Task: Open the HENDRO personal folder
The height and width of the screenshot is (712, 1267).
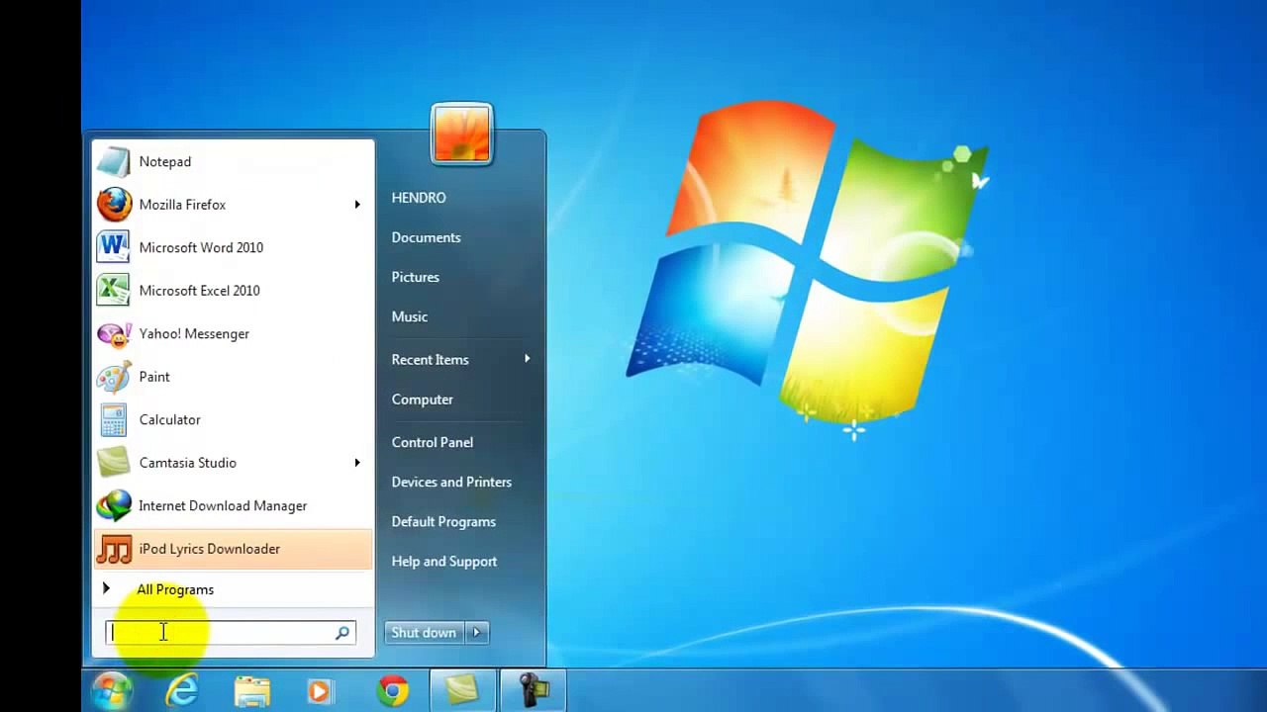Action: coord(419,198)
